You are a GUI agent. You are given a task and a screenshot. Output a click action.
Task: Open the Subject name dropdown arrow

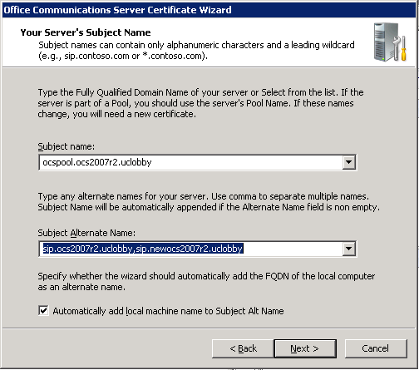click(x=349, y=162)
